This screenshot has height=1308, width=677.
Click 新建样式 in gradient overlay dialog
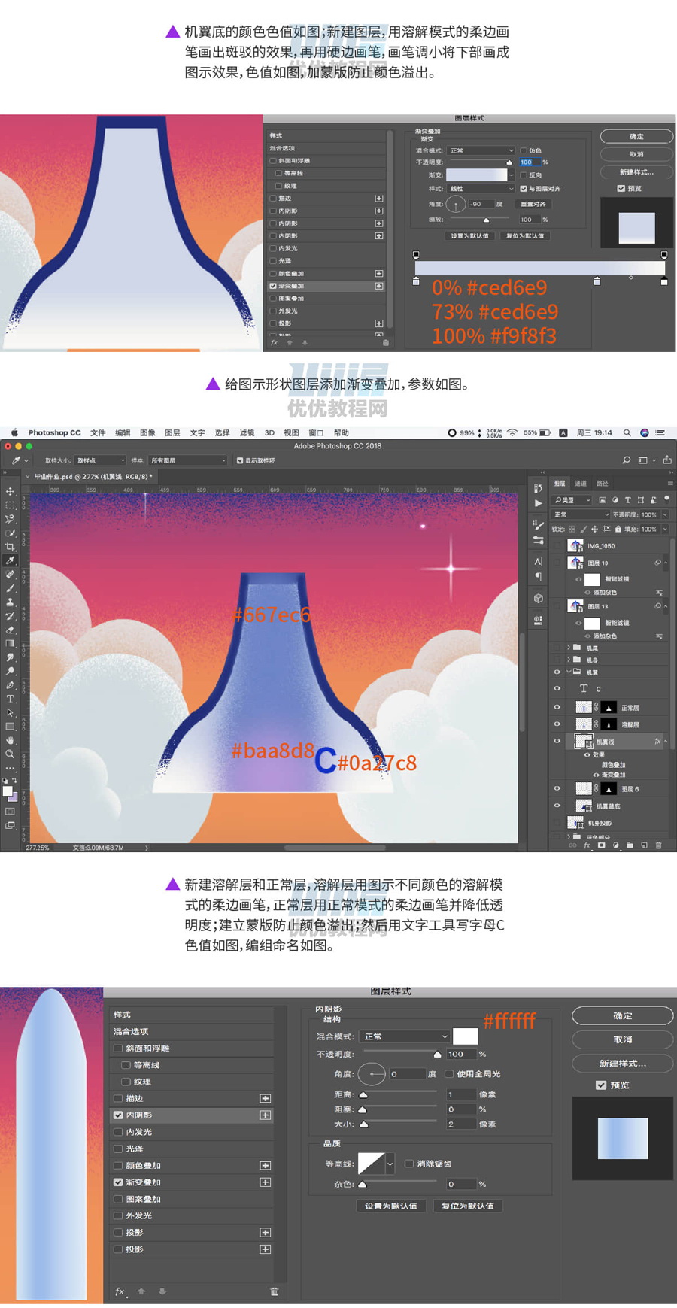(x=636, y=172)
